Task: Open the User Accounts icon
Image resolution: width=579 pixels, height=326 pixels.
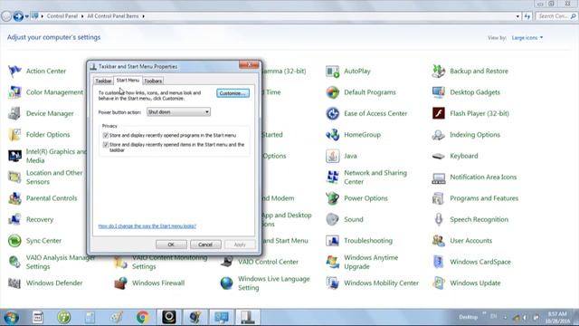Action: tap(438, 241)
